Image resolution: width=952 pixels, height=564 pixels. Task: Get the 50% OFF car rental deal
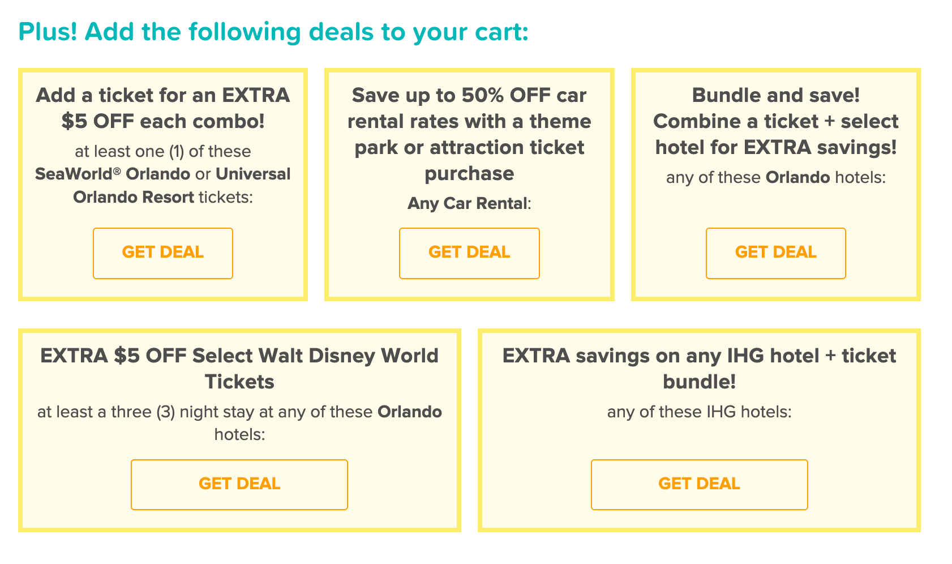469,253
